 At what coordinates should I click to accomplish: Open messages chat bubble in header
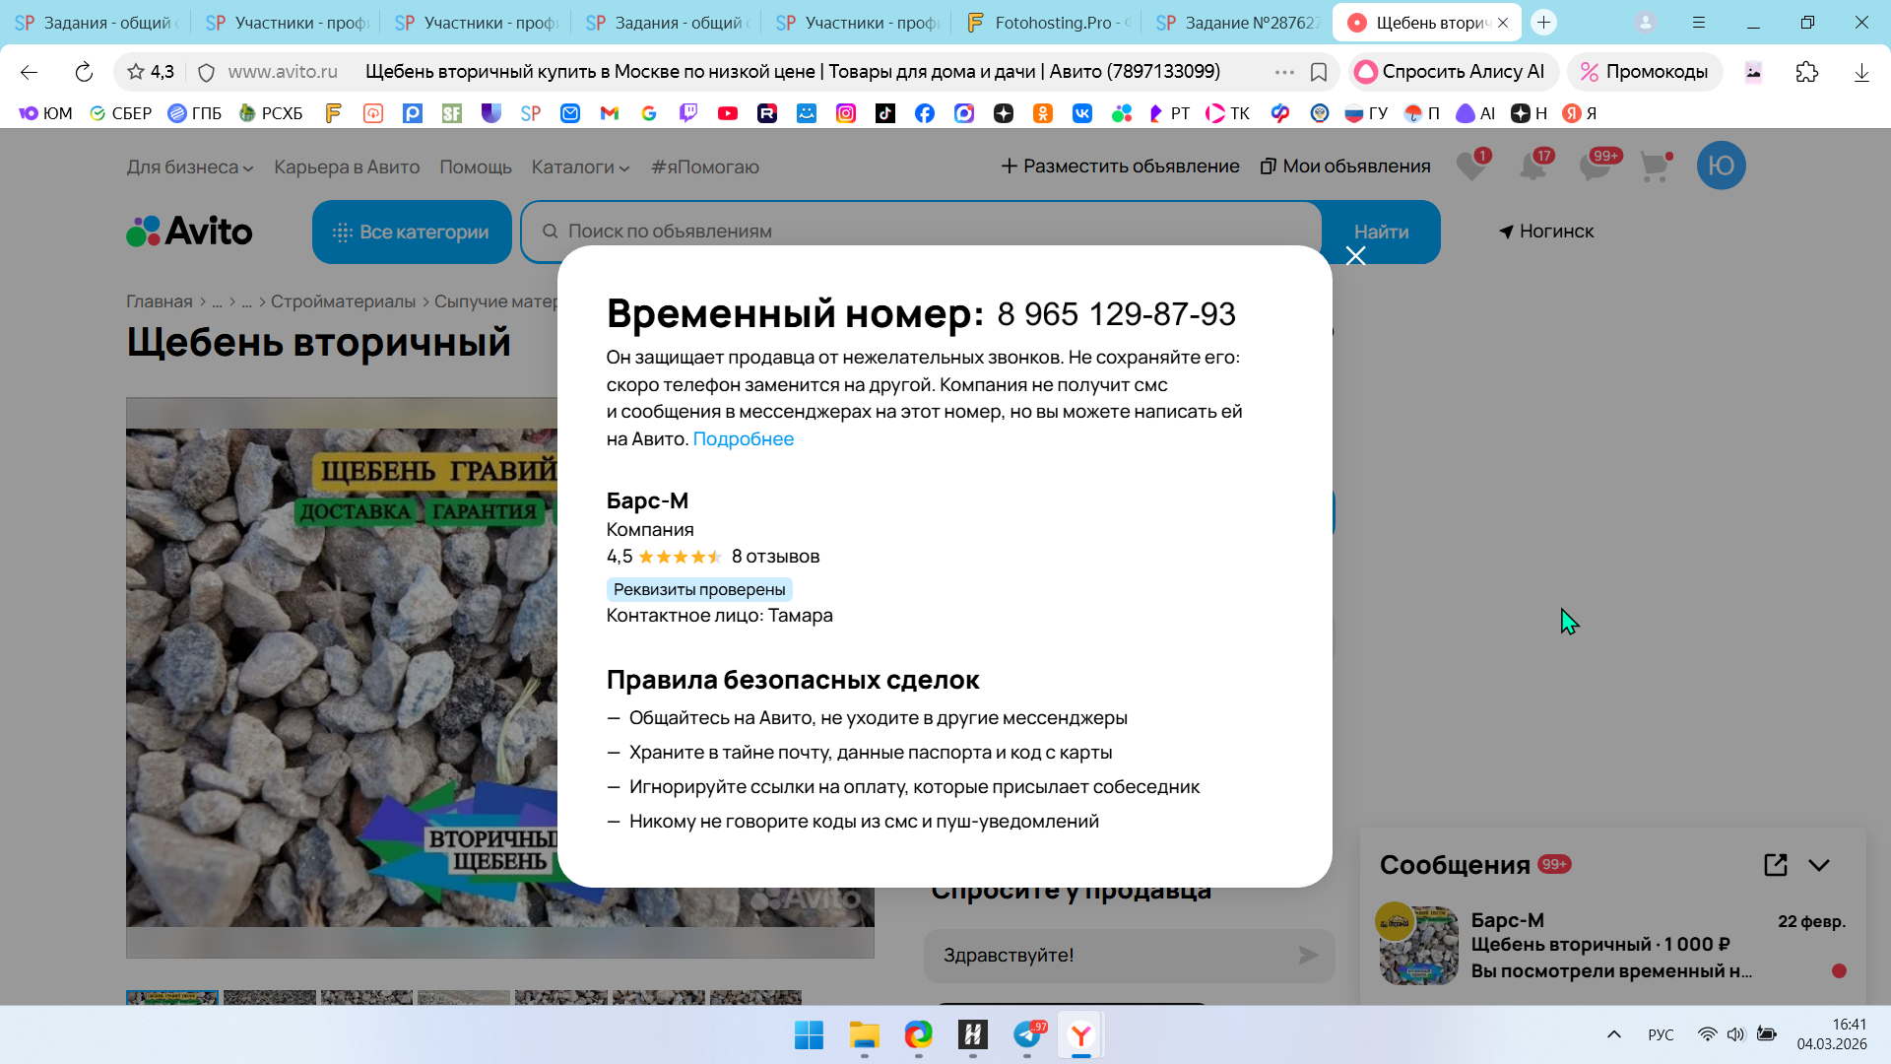(1594, 166)
